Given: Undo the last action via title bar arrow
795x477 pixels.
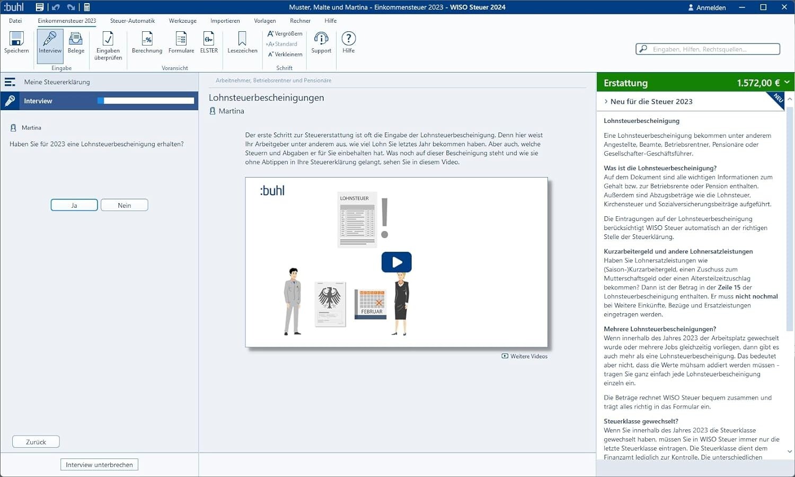Looking at the screenshot, I should point(56,7).
